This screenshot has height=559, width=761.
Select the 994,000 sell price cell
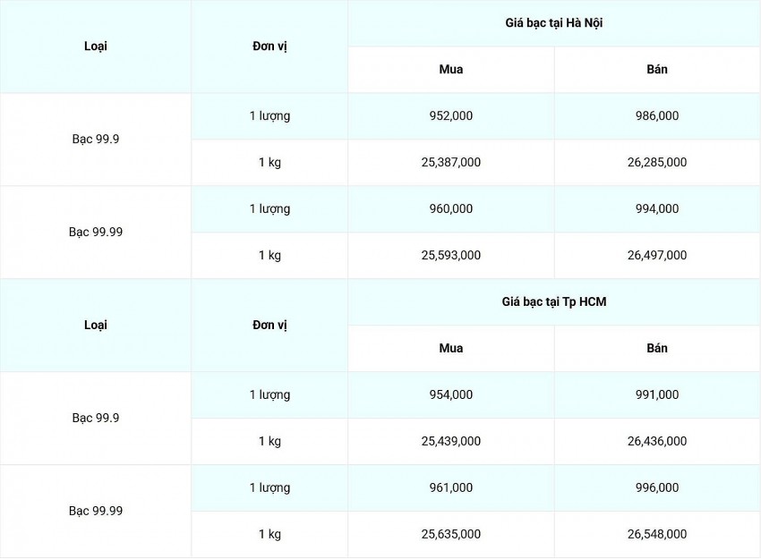tap(657, 209)
